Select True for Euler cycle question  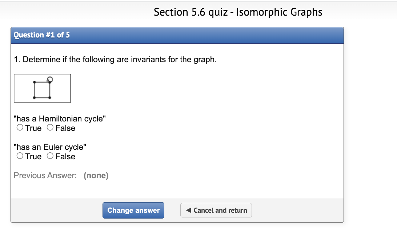coord(20,156)
